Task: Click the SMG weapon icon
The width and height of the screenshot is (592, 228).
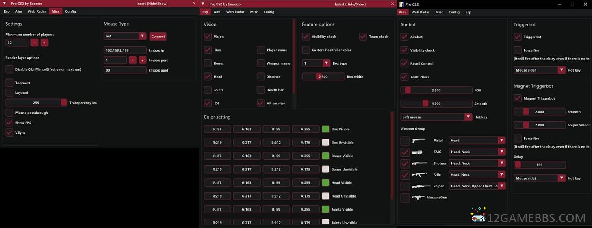Action: pyautogui.click(x=418, y=152)
